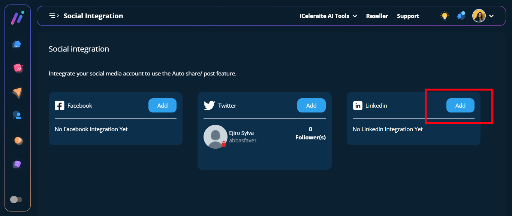The height and width of the screenshot is (216, 512).
Task: Go to the Reseller menu item
Action: [x=377, y=16]
